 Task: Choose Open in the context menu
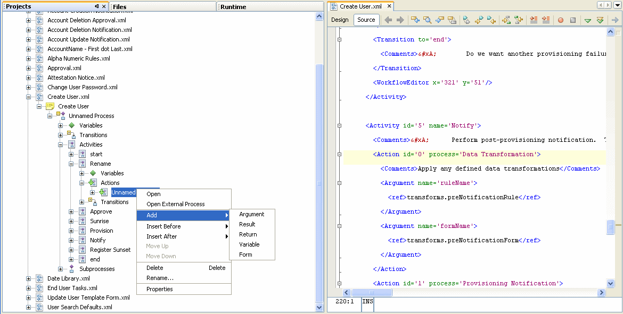tap(184, 194)
